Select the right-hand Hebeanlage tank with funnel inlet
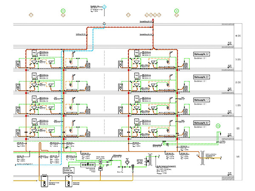 pyautogui.click(x=69, y=181)
